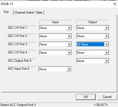This screenshot has height=107, width=118.
Task: Open ACC I/O Port 1 Output dropdown
Action: click(93, 28)
